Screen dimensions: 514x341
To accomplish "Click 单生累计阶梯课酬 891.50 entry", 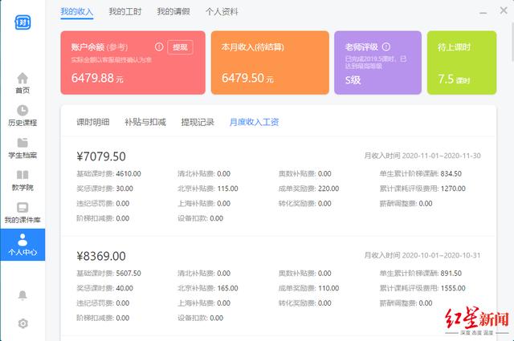I will [x=421, y=273].
